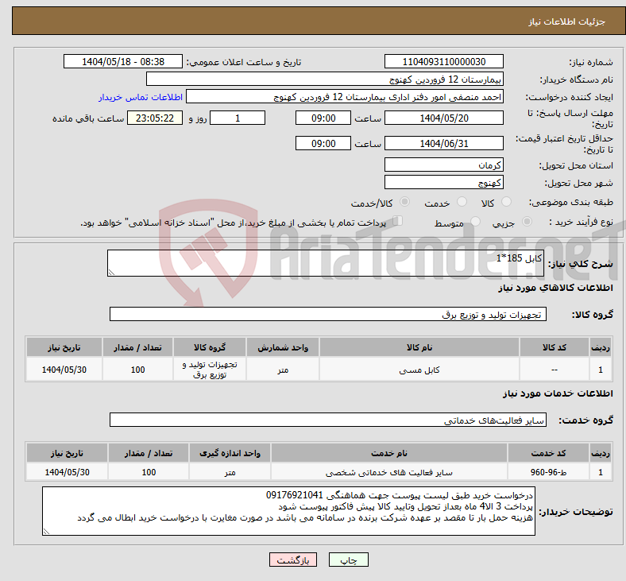Screen dimensions: 626x581
Task: Click the شماره نیاز field 1104093110000030
Action: tap(443, 62)
